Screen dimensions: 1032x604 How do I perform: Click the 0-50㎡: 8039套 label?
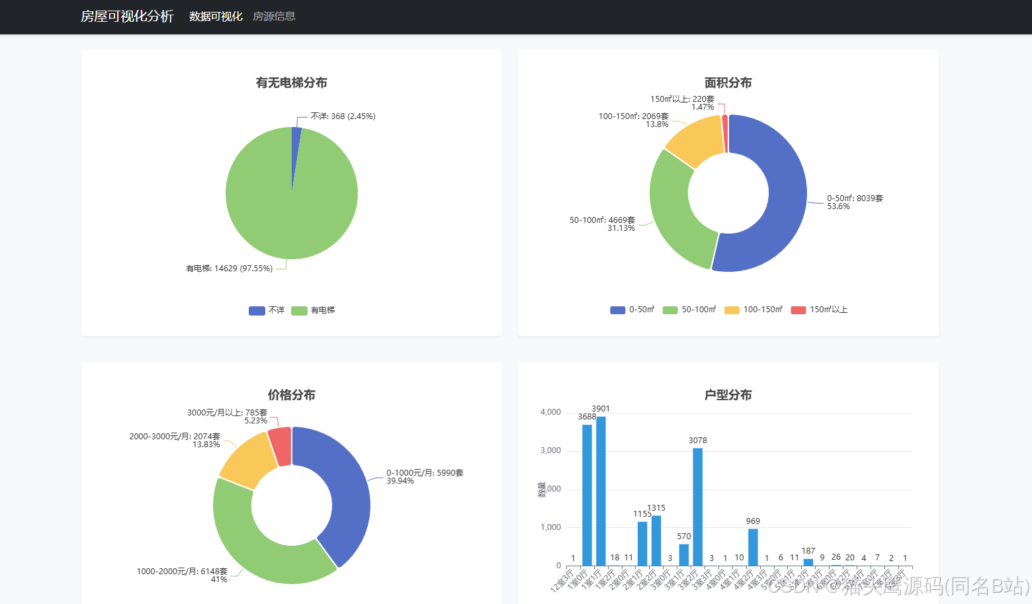point(855,202)
